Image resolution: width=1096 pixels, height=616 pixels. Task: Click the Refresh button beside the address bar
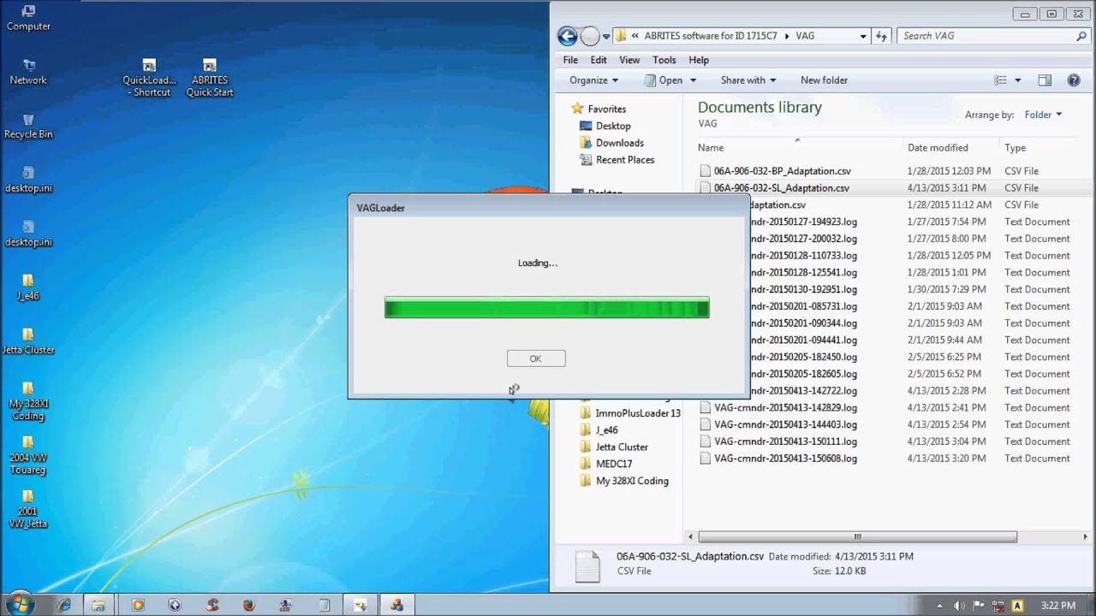(x=882, y=36)
